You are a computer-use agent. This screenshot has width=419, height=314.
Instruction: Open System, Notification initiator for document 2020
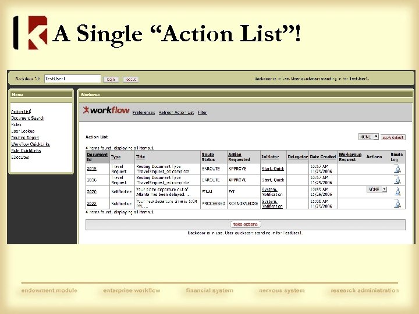[x=272, y=192]
